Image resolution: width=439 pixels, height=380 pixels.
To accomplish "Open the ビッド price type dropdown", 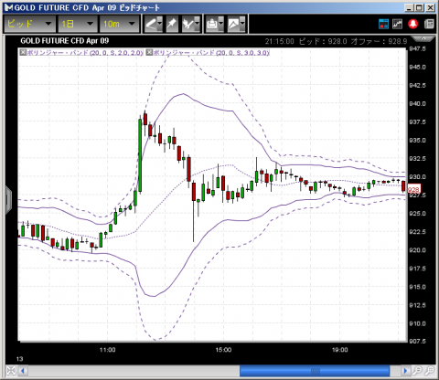I will pos(29,24).
